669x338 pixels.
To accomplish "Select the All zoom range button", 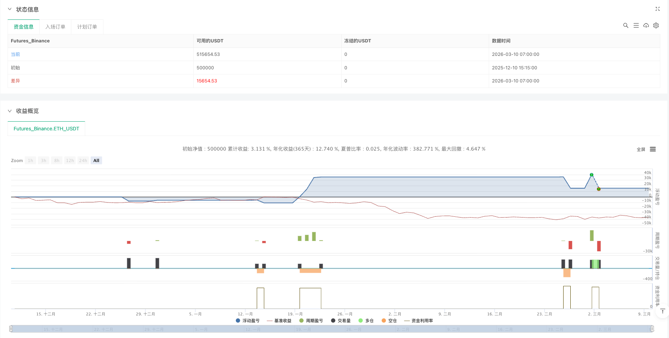I will (x=96, y=160).
